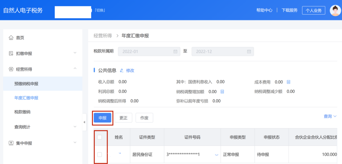Click the 集中申报 screen icon
The width and height of the screenshot is (342, 164).
tap(11, 143)
